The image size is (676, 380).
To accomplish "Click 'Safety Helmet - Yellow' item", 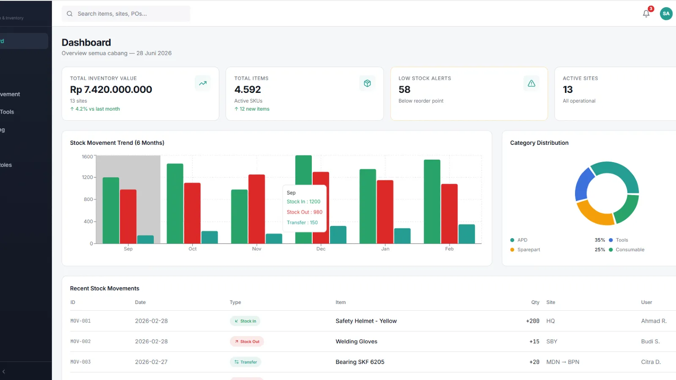I will tap(366, 321).
